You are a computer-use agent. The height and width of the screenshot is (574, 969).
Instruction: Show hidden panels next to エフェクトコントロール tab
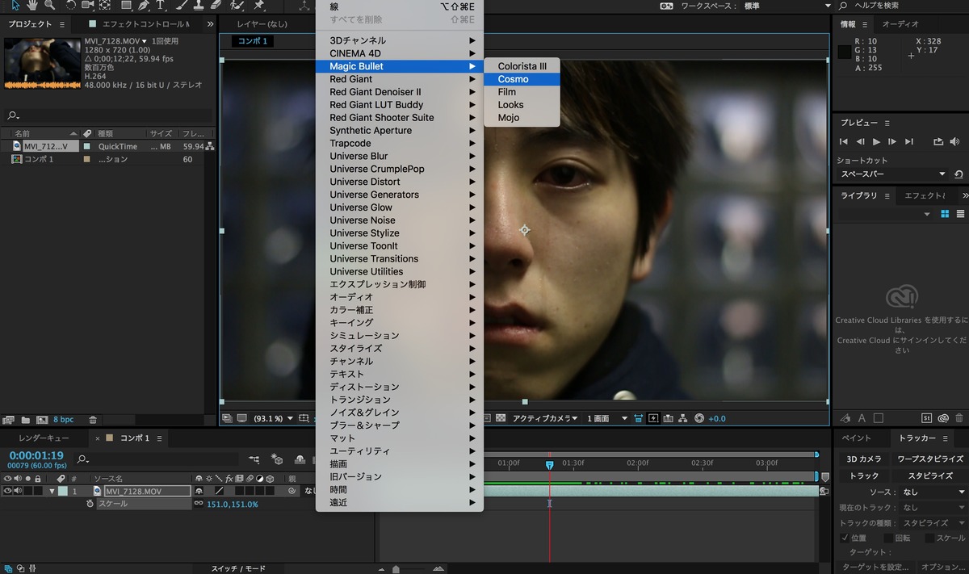[210, 24]
